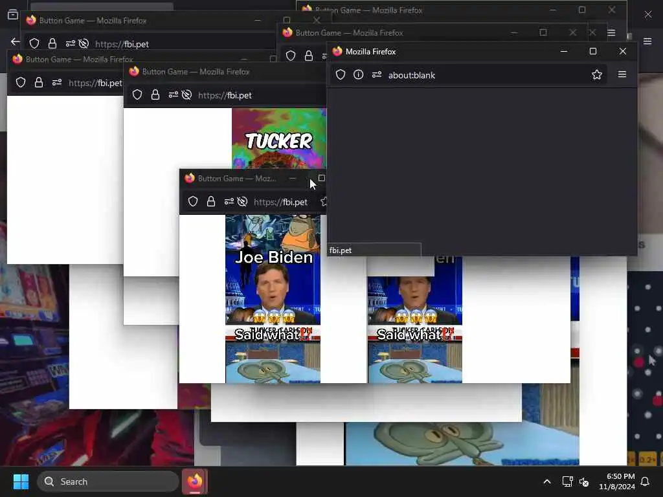Screen dimensions: 663x497
Task: Open the clock showing 6:50 PM
Action: [617, 481]
